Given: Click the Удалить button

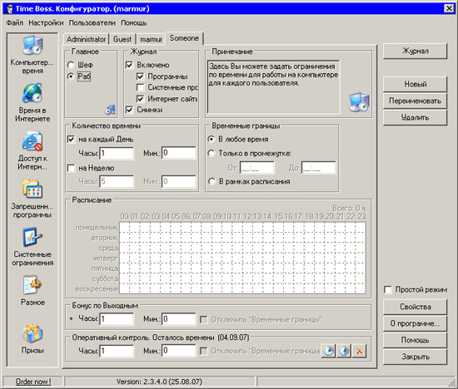Looking at the screenshot, I should (x=415, y=117).
